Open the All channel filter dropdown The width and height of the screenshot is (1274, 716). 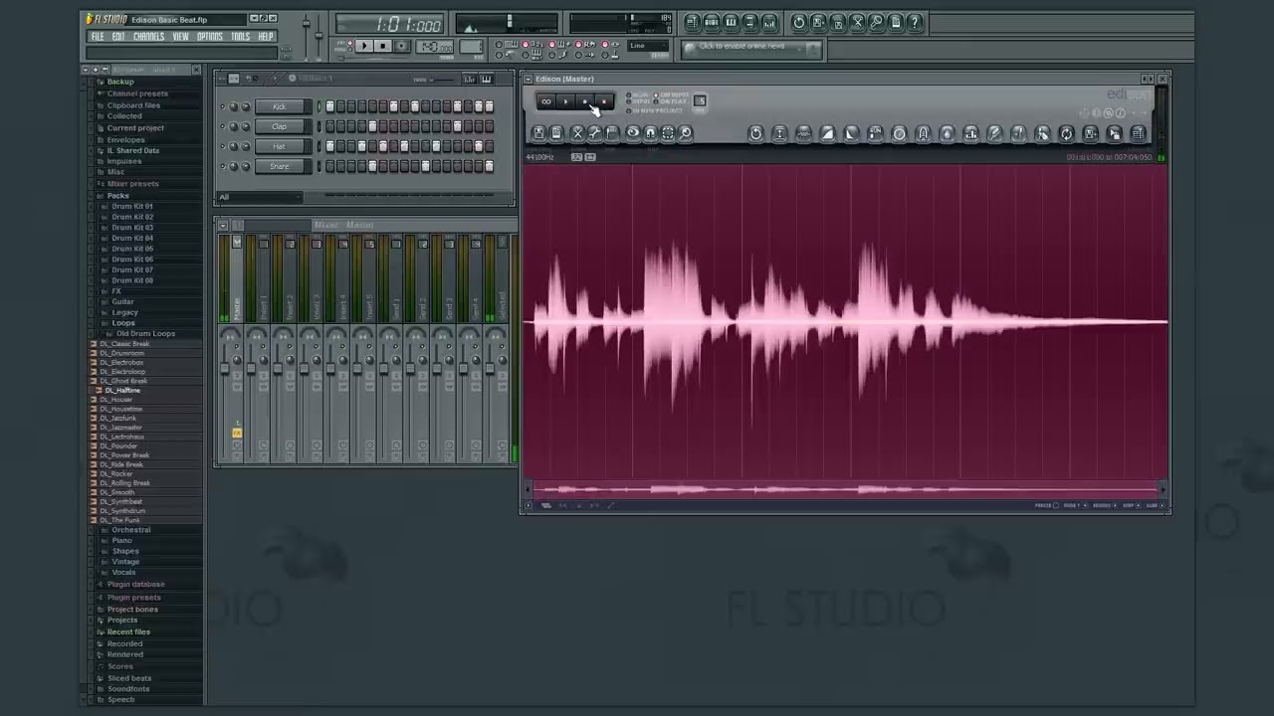click(x=259, y=197)
